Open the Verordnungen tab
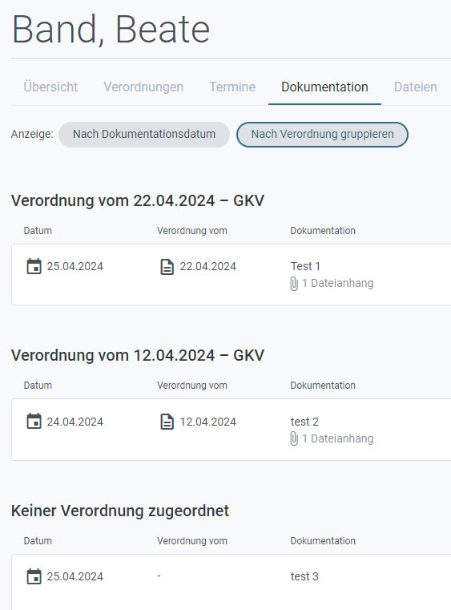Screen dimensions: 451x610 143,87
